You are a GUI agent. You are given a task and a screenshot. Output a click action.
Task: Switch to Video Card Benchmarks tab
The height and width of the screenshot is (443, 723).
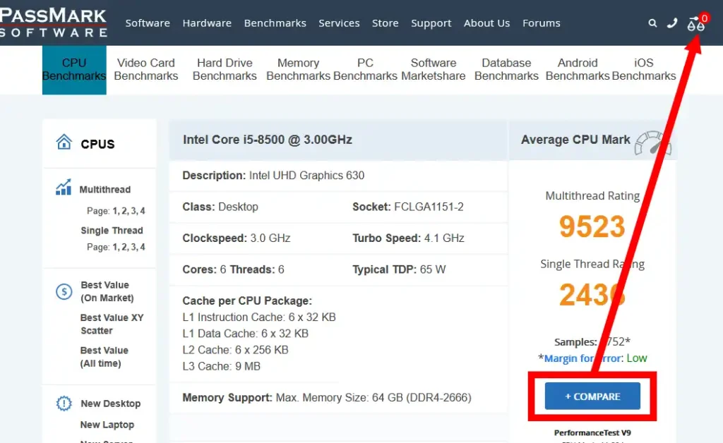coord(146,69)
